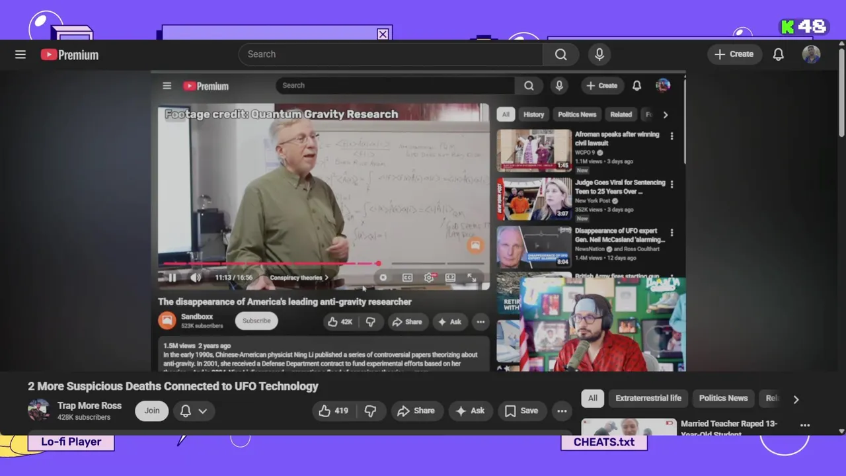Pause the inner embedded video player
The width and height of the screenshot is (846, 476).
(x=172, y=278)
